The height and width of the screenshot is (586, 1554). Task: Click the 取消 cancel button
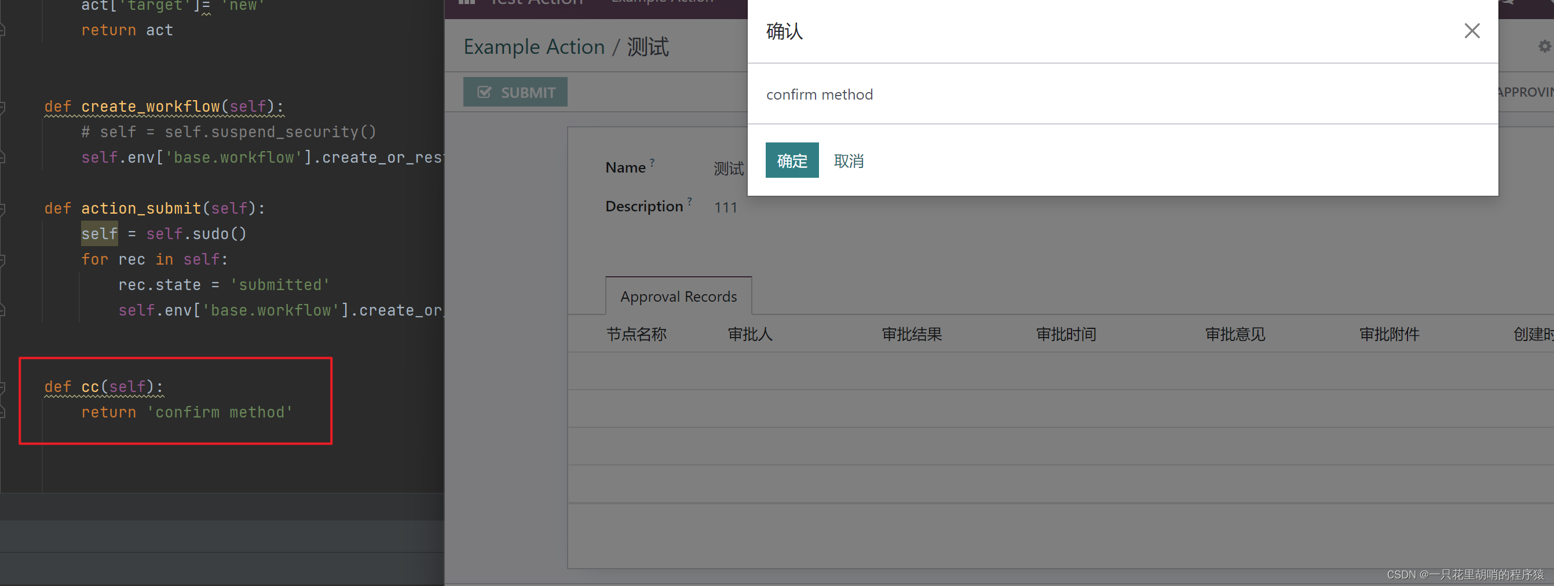pyautogui.click(x=848, y=161)
